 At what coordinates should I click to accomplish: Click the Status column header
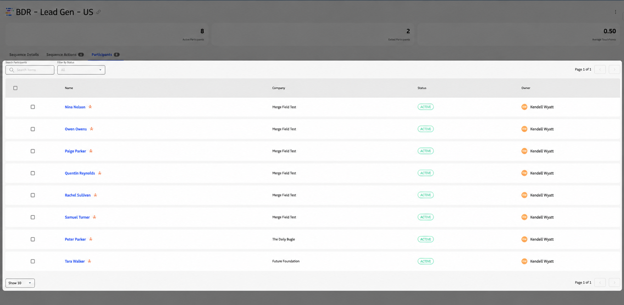[422, 88]
